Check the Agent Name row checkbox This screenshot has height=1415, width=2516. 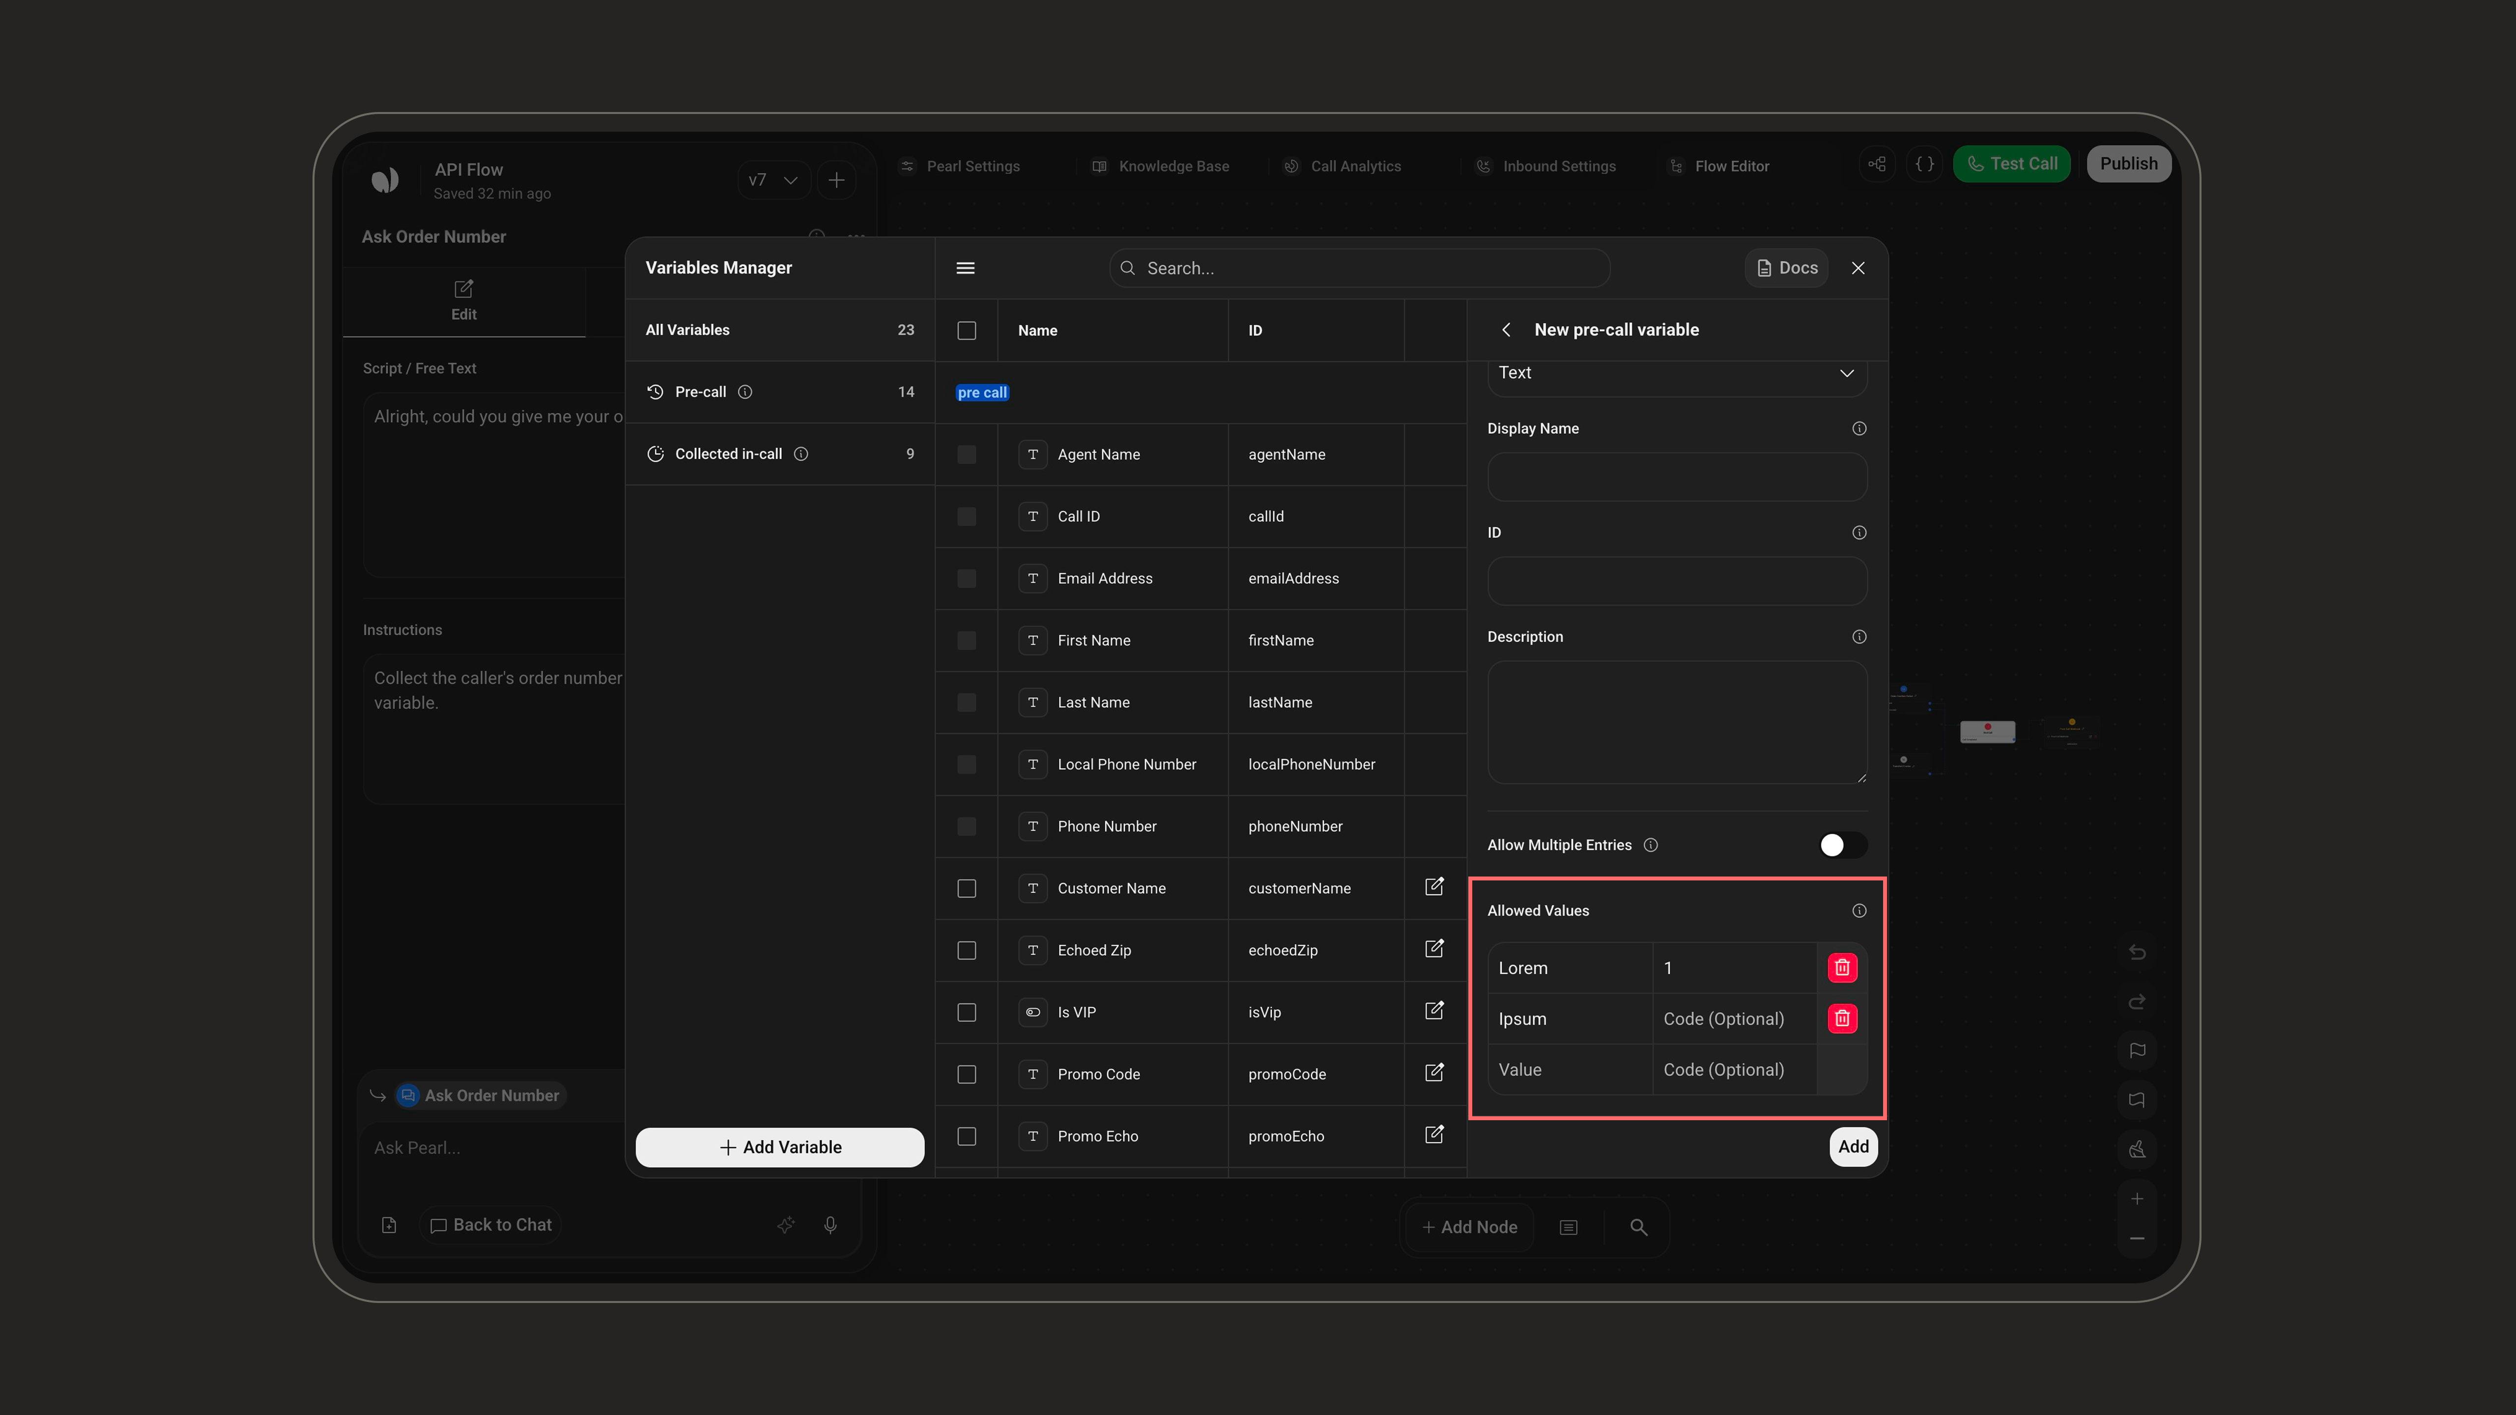coord(966,454)
